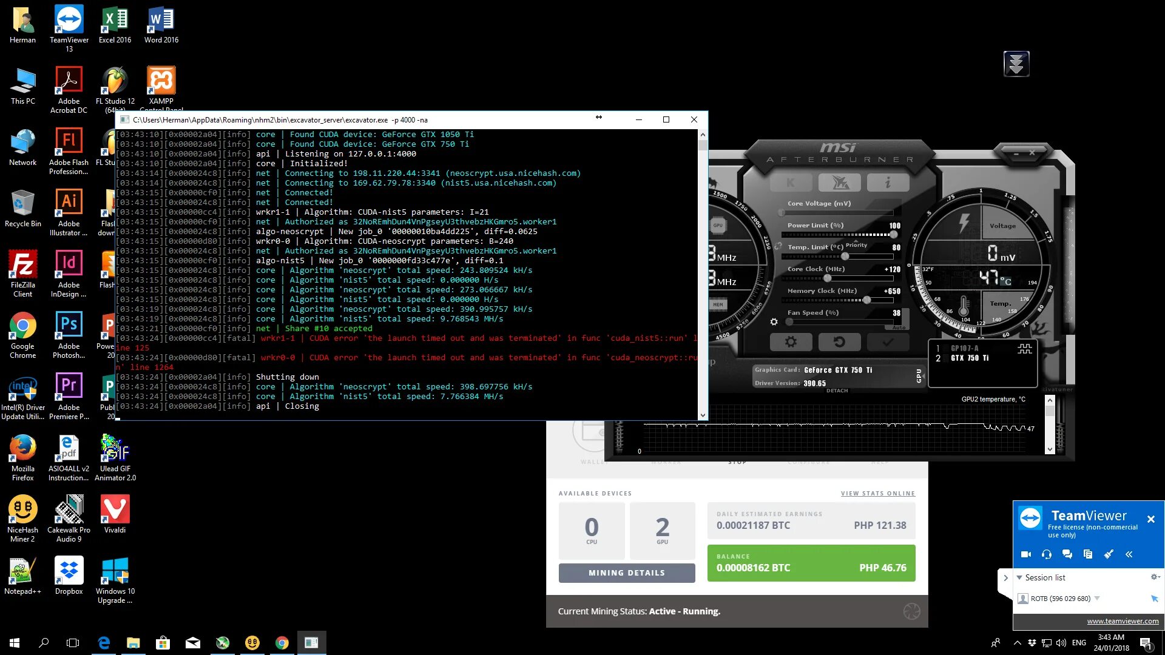The height and width of the screenshot is (655, 1165).
Task: Open Cakewalk Pro Audio 9 shortcut
Action: tap(69, 518)
